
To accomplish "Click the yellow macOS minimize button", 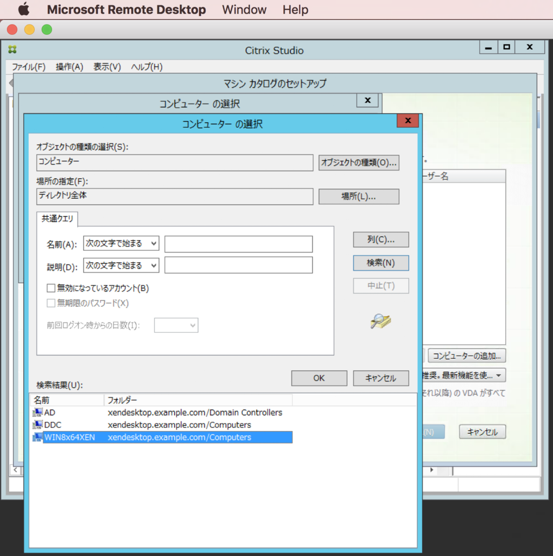I will (29, 29).
